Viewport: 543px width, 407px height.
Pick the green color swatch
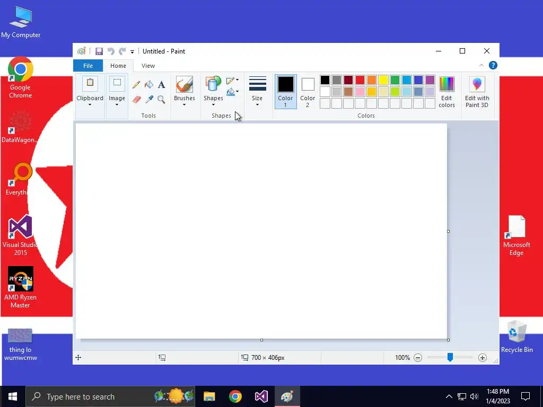pyautogui.click(x=395, y=80)
